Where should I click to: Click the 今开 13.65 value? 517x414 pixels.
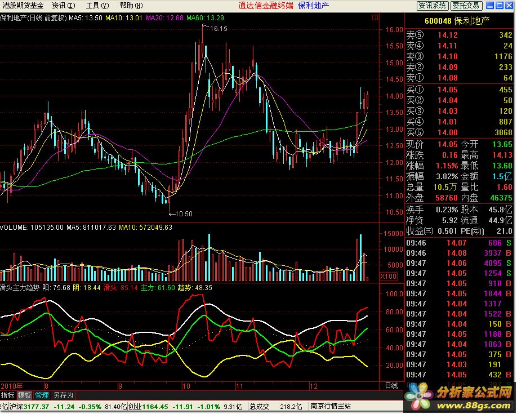coord(502,144)
